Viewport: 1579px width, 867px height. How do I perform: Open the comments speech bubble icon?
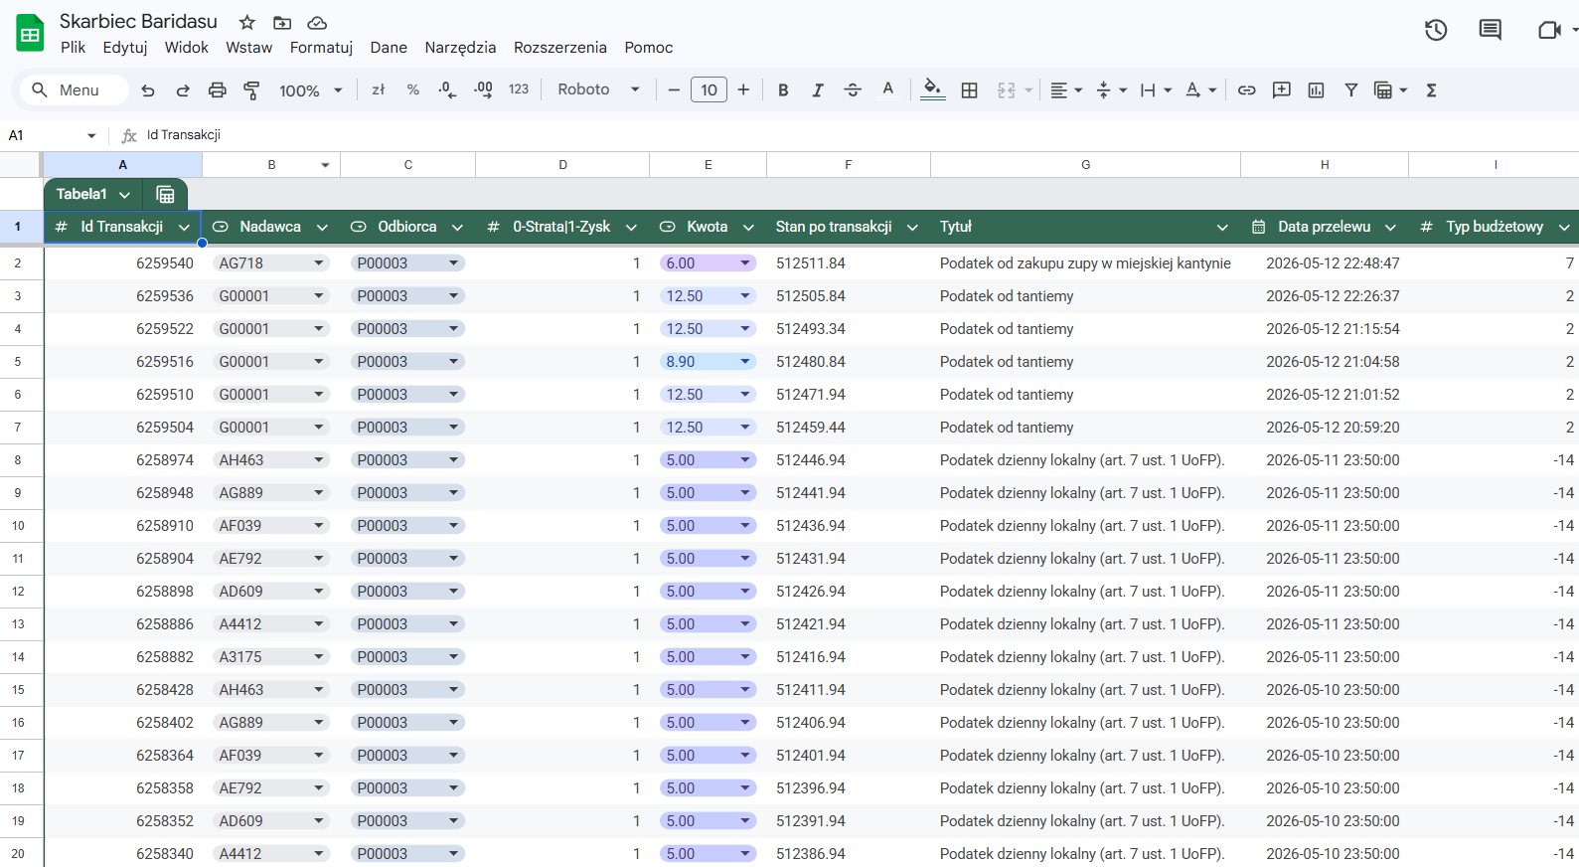click(1490, 30)
